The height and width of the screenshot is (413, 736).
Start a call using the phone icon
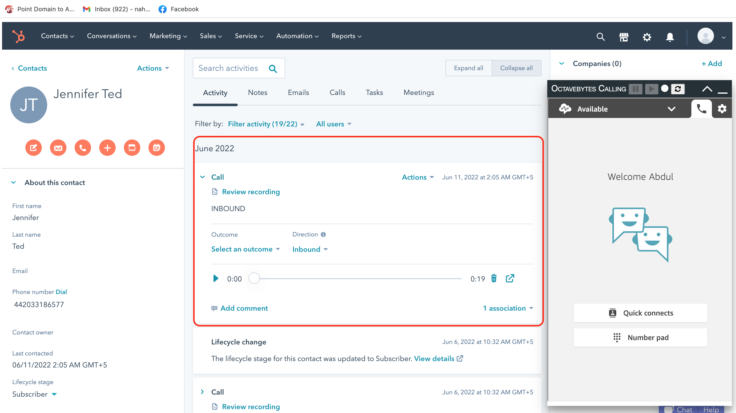pyautogui.click(x=83, y=148)
